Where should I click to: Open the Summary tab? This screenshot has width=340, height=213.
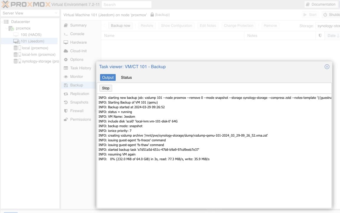(78, 25)
